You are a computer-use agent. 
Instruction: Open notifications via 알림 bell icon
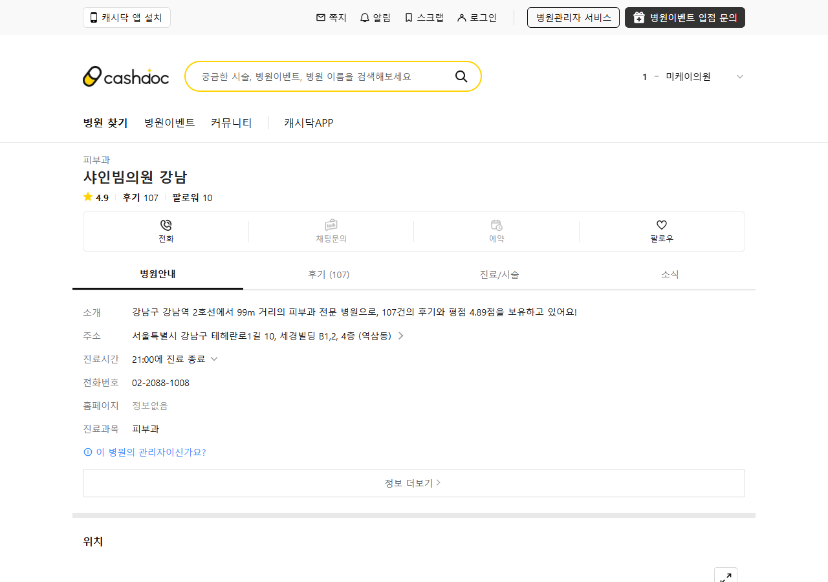pos(375,17)
